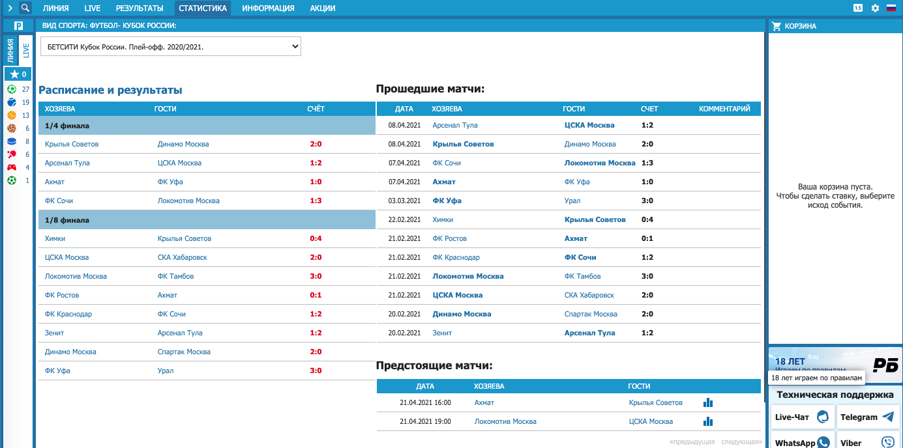
Task: Switch to the vertical LIVE sidebar tab
Action: coord(25,50)
